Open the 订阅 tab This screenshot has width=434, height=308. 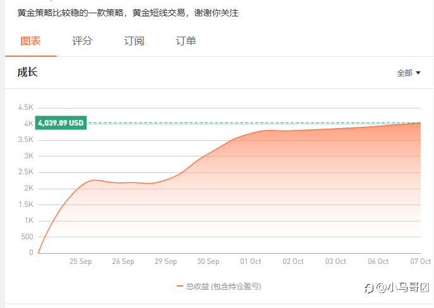pyautogui.click(x=134, y=41)
